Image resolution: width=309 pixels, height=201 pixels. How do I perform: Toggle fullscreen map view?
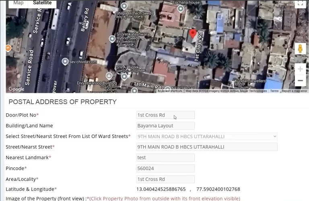[300, 3]
